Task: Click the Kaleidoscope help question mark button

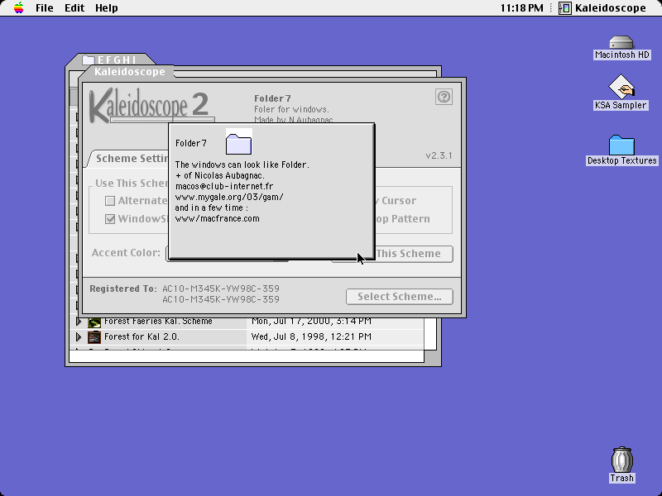Action: tap(444, 97)
